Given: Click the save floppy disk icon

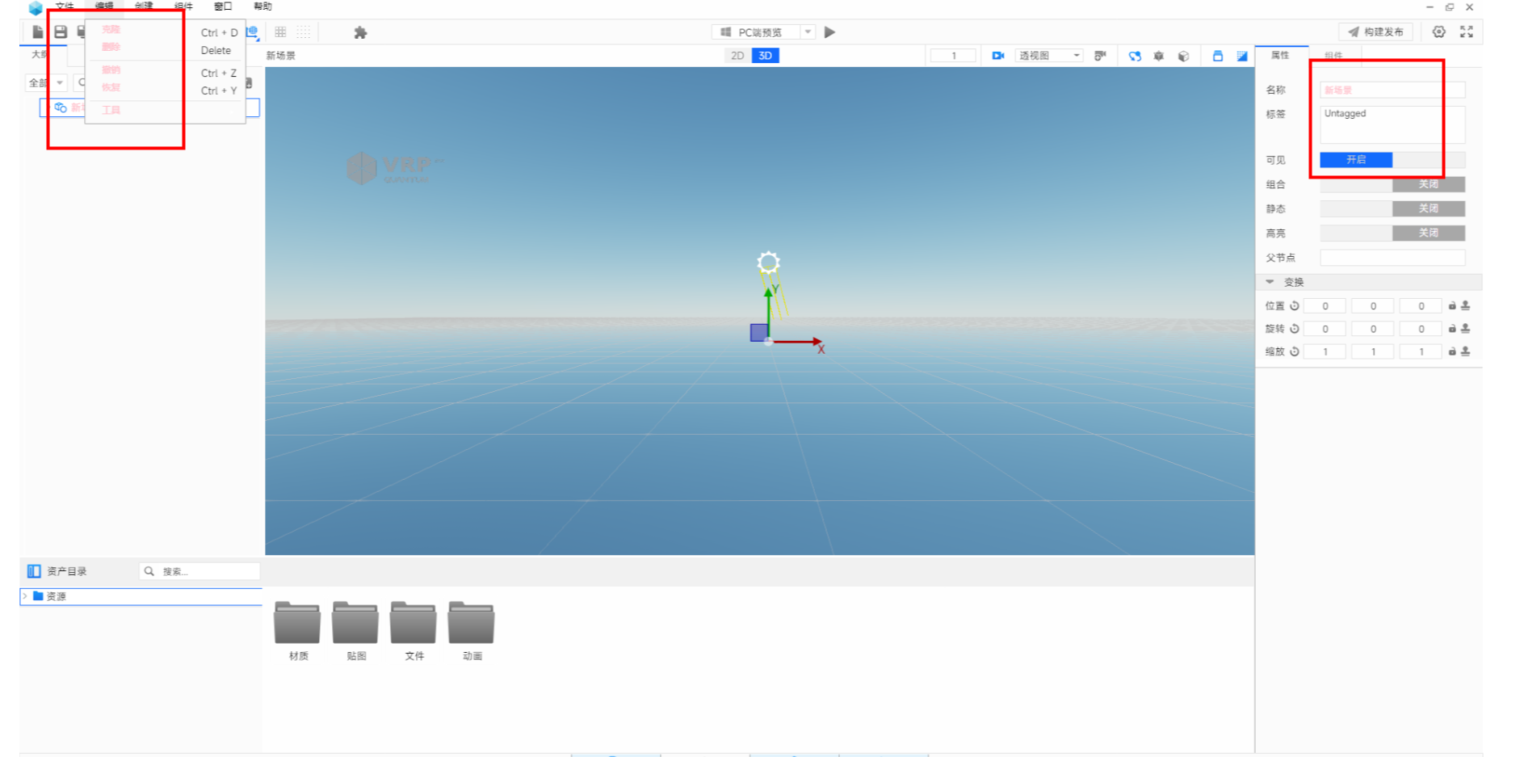Looking at the screenshot, I should 61,32.
